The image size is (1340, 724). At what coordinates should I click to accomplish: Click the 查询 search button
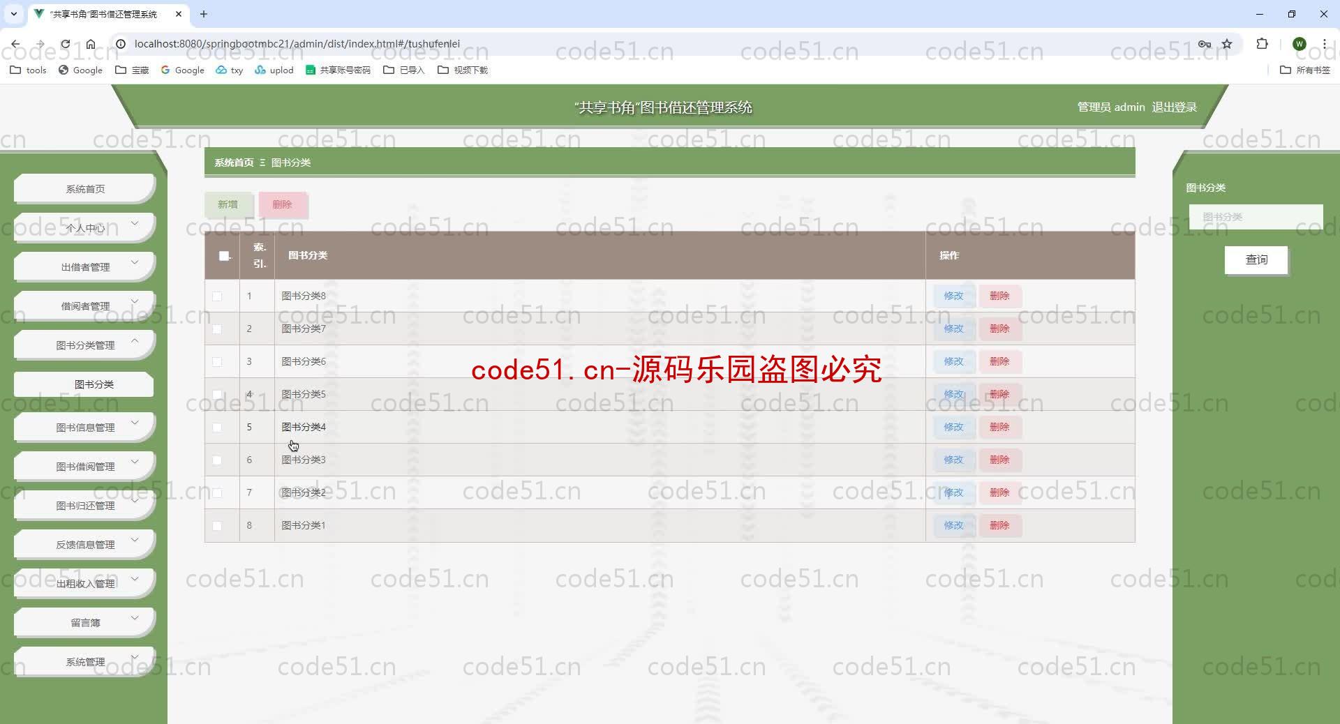point(1256,259)
